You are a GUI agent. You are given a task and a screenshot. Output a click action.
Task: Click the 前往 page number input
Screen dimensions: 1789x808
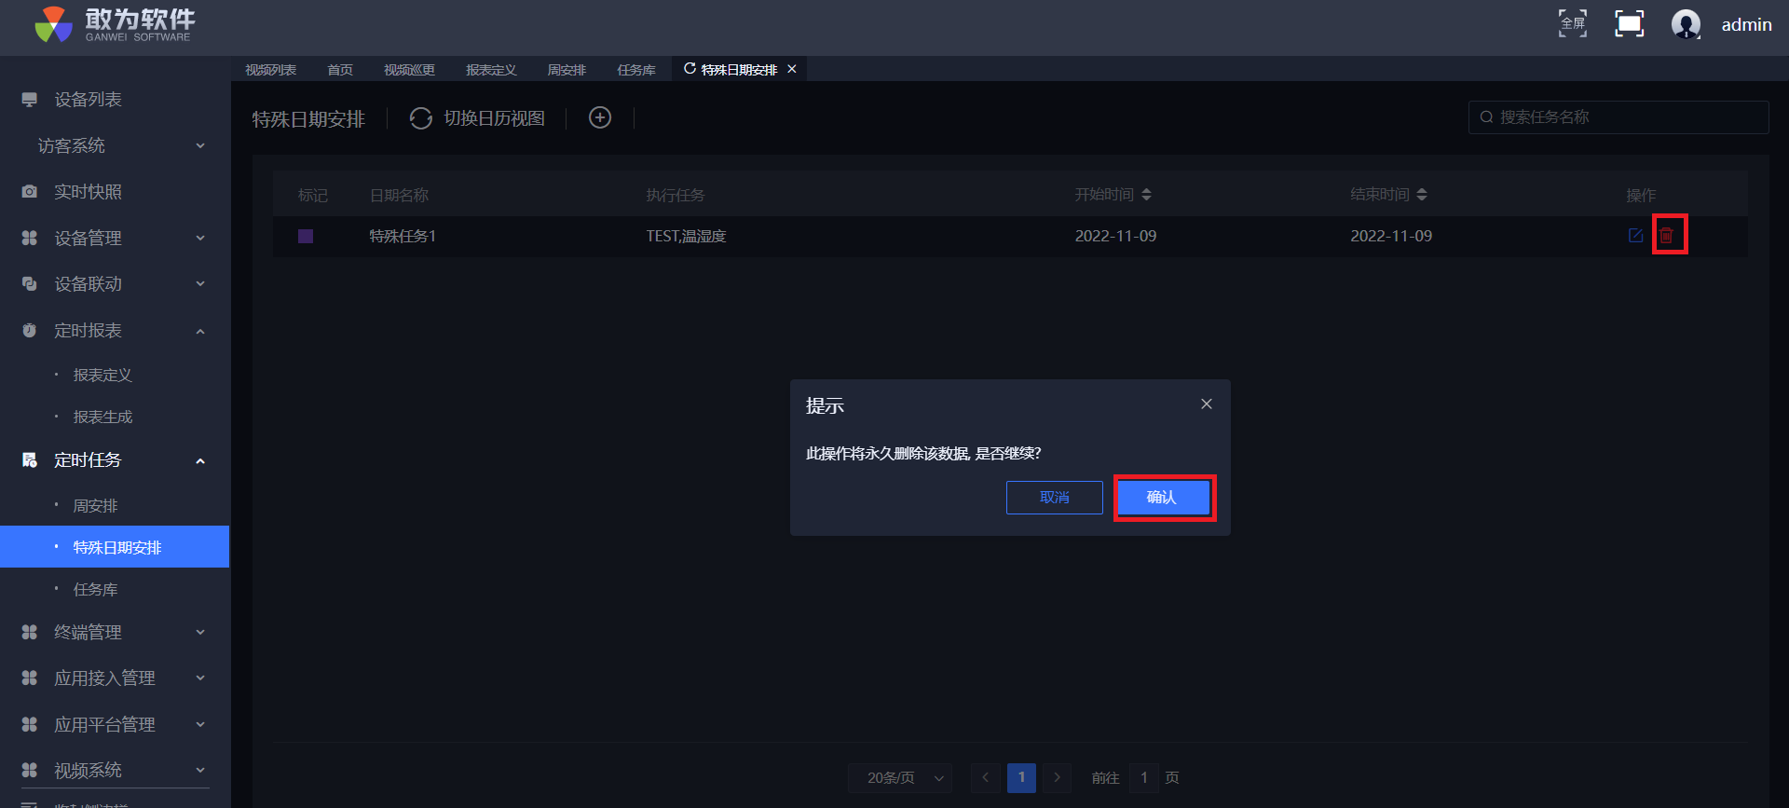coord(1144,778)
